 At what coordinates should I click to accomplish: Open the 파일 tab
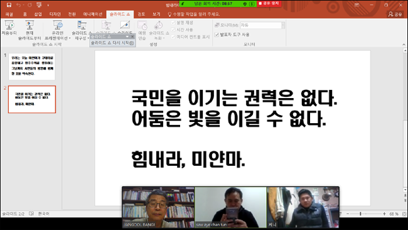[x=9, y=14]
